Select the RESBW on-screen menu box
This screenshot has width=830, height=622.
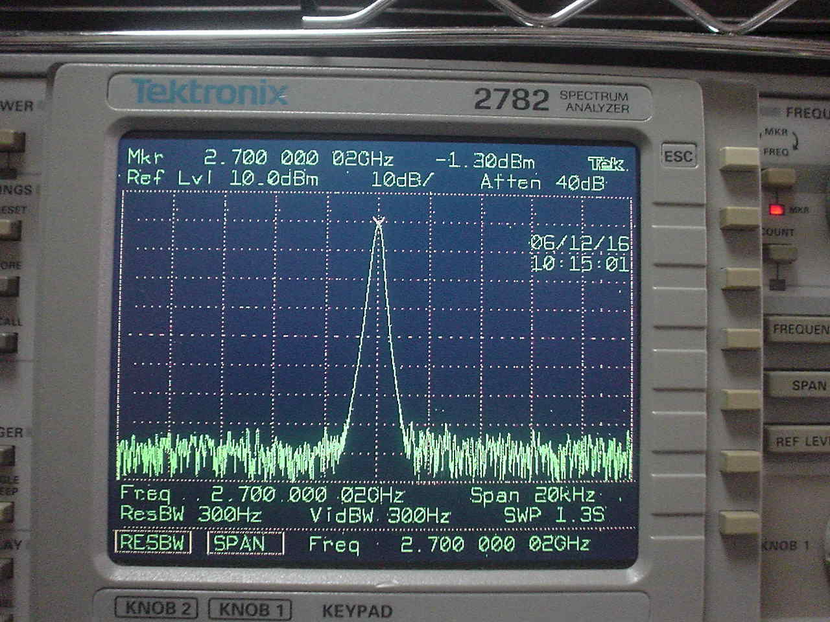(x=152, y=542)
